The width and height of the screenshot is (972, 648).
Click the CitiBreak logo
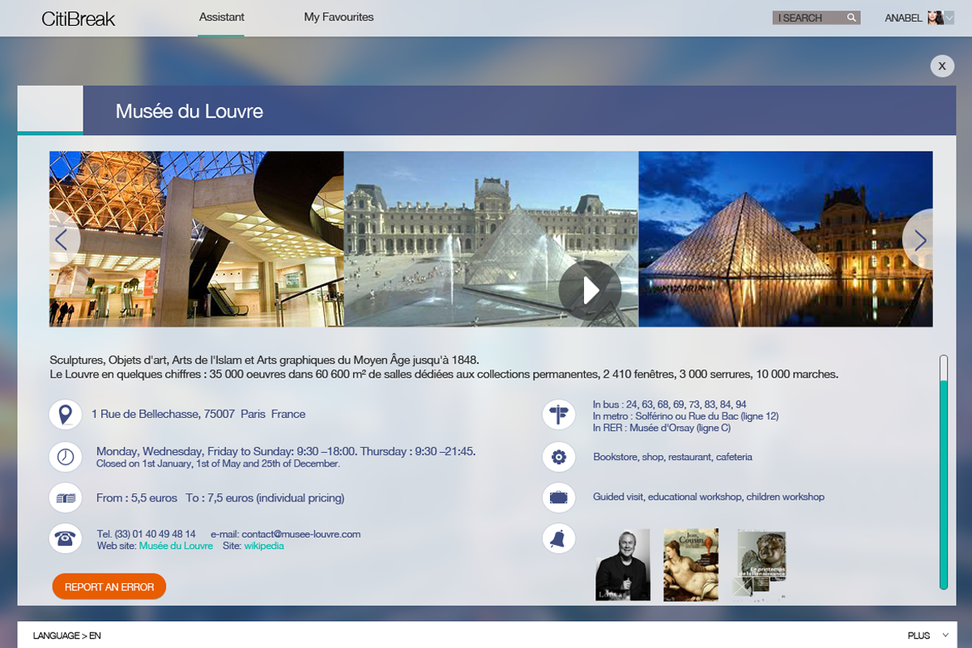coord(79,19)
